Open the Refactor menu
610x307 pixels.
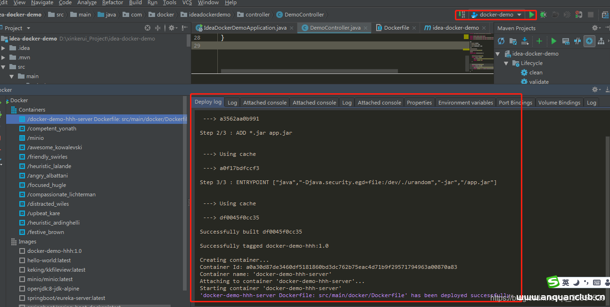tap(113, 3)
